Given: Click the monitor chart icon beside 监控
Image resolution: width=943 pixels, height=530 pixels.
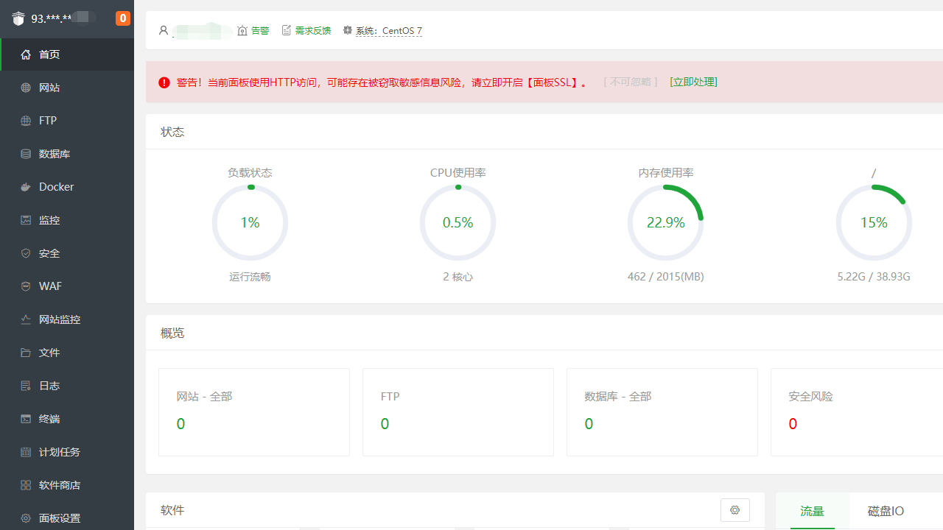Looking at the screenshot, I should [26, 220].
